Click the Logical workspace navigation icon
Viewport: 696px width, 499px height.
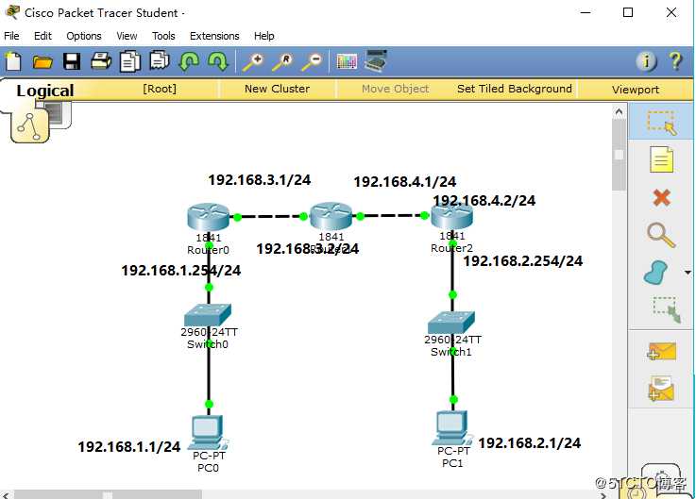(29, 126)
